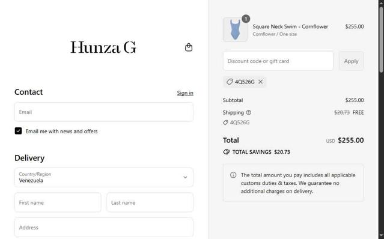Click the Square Neck Swim - Cornflower title
Screen dimensions: 384x239
click(x=290, y=26)
